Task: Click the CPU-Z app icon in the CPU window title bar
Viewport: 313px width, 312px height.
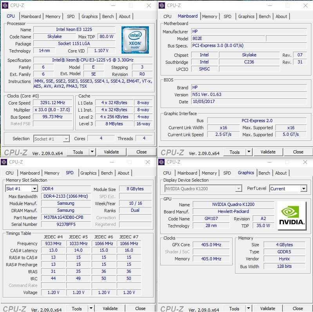Action: coord(5,5)
